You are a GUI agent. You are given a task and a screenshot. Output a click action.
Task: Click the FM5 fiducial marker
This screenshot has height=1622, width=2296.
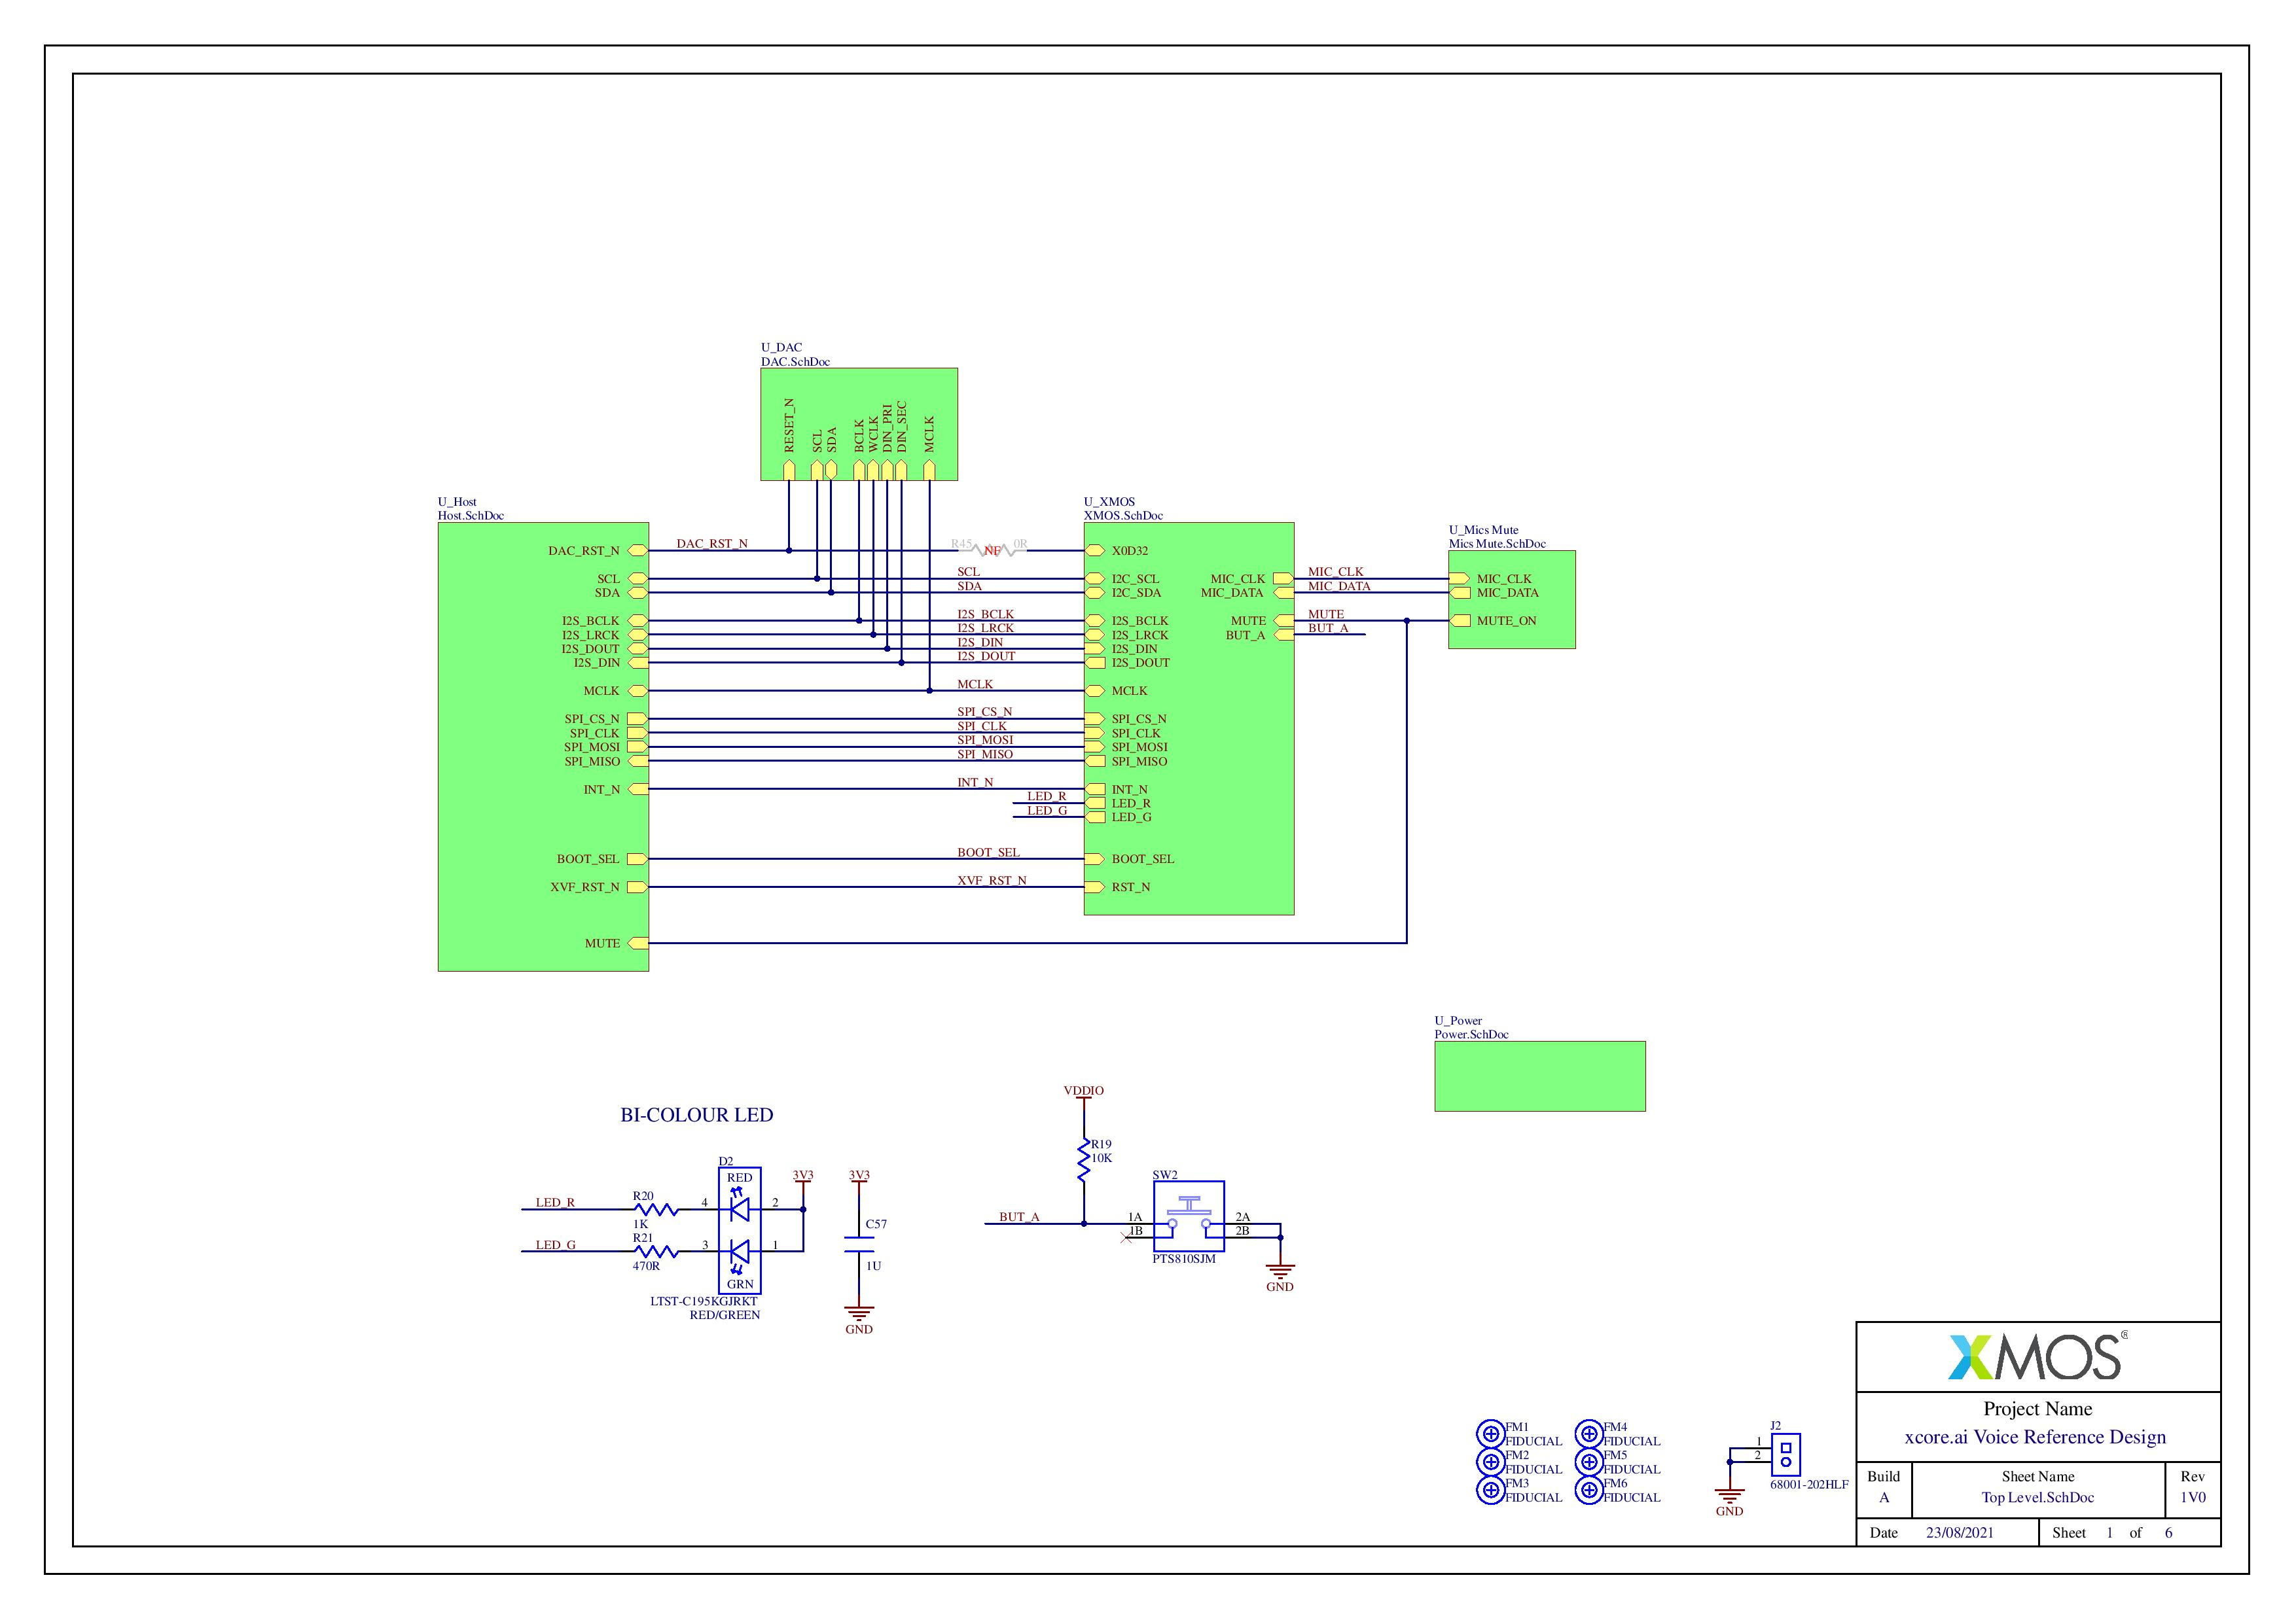(x=1589, y=1462)
